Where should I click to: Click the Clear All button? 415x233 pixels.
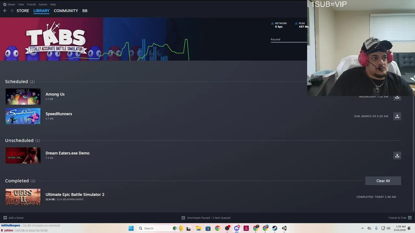(x=383, y=181)
